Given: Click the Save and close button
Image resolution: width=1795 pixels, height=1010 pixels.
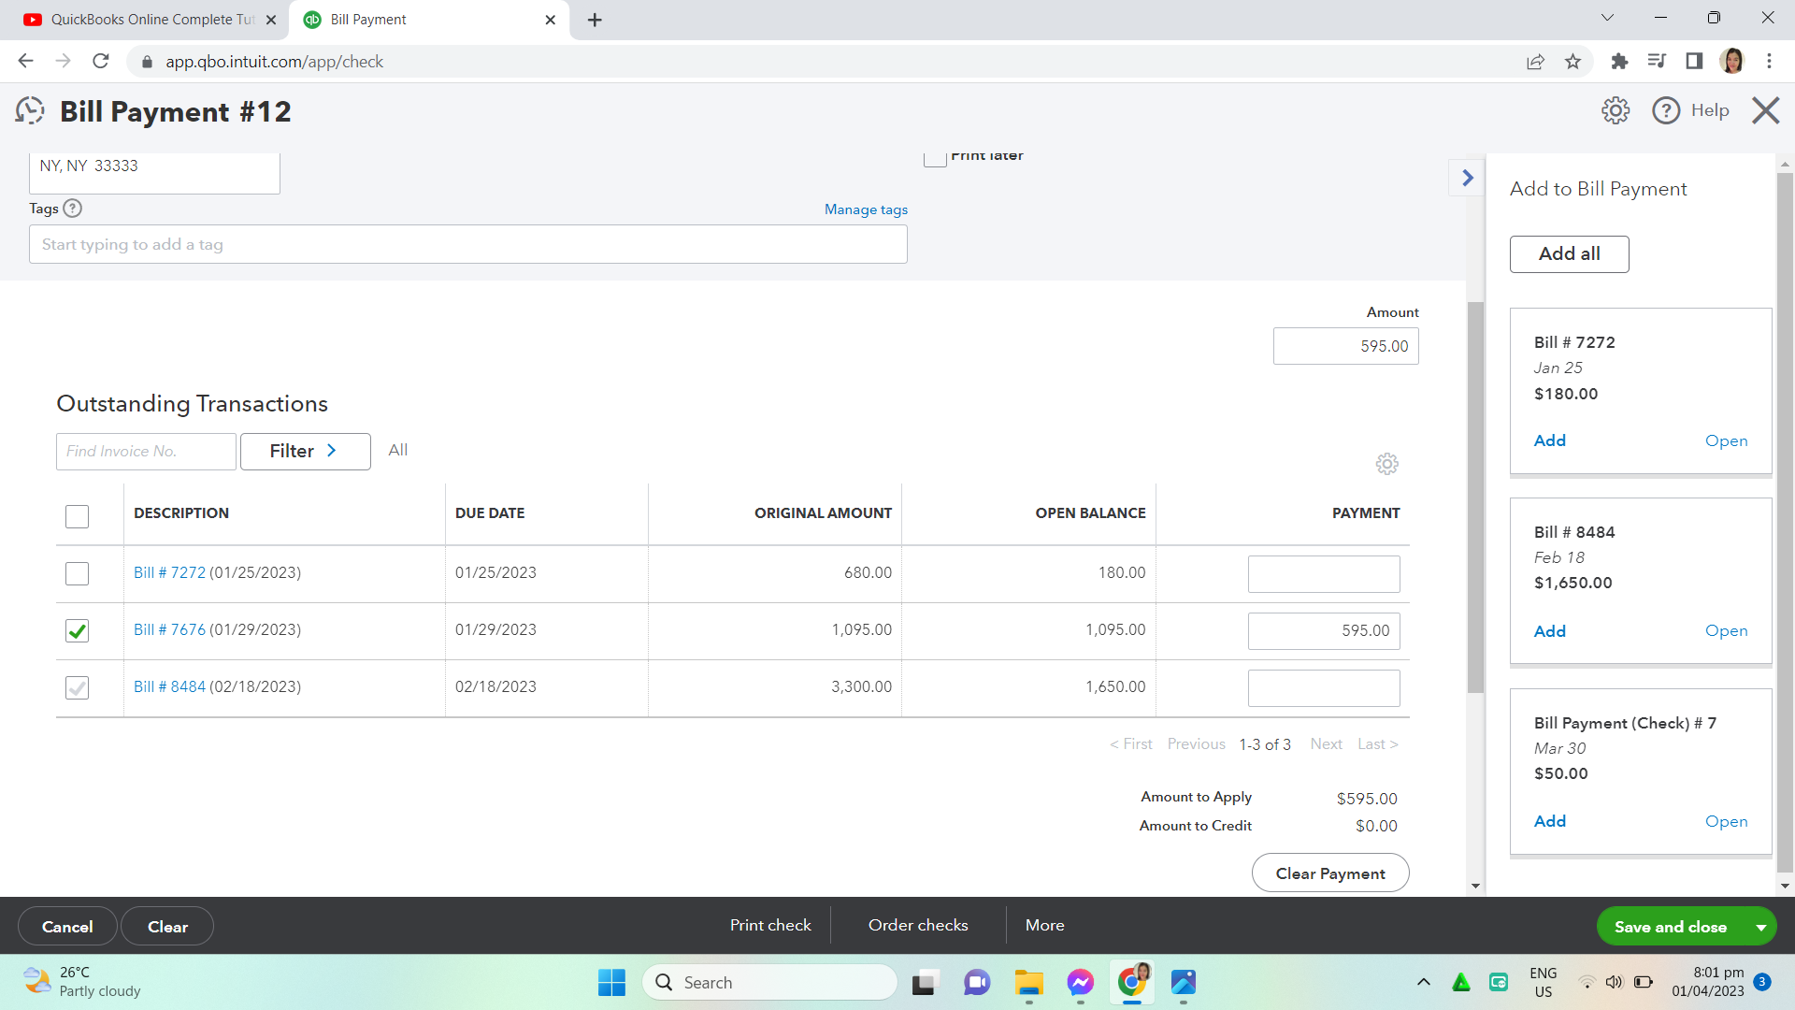Looking at the screenshot, I should [x=1670, y=927].
